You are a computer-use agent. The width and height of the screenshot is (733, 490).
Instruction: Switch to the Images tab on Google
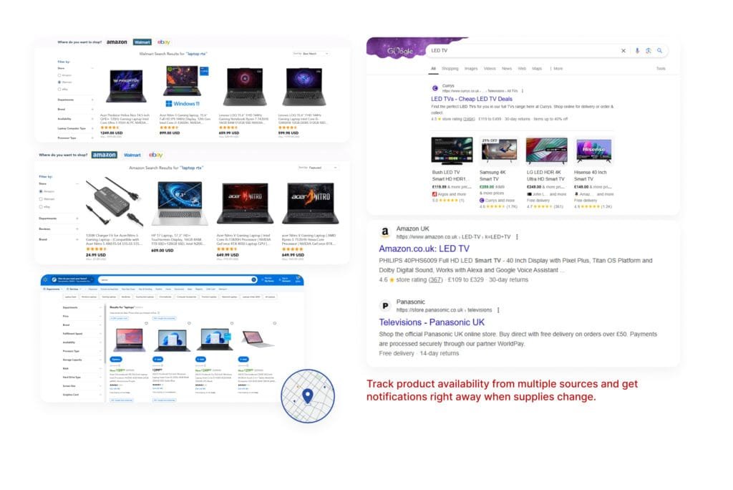(471, 69)
